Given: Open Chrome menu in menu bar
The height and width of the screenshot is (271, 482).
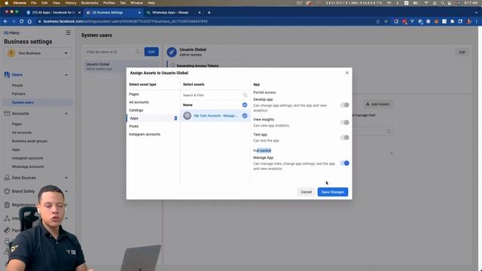Looking at the screenshot, I should 20,3.
